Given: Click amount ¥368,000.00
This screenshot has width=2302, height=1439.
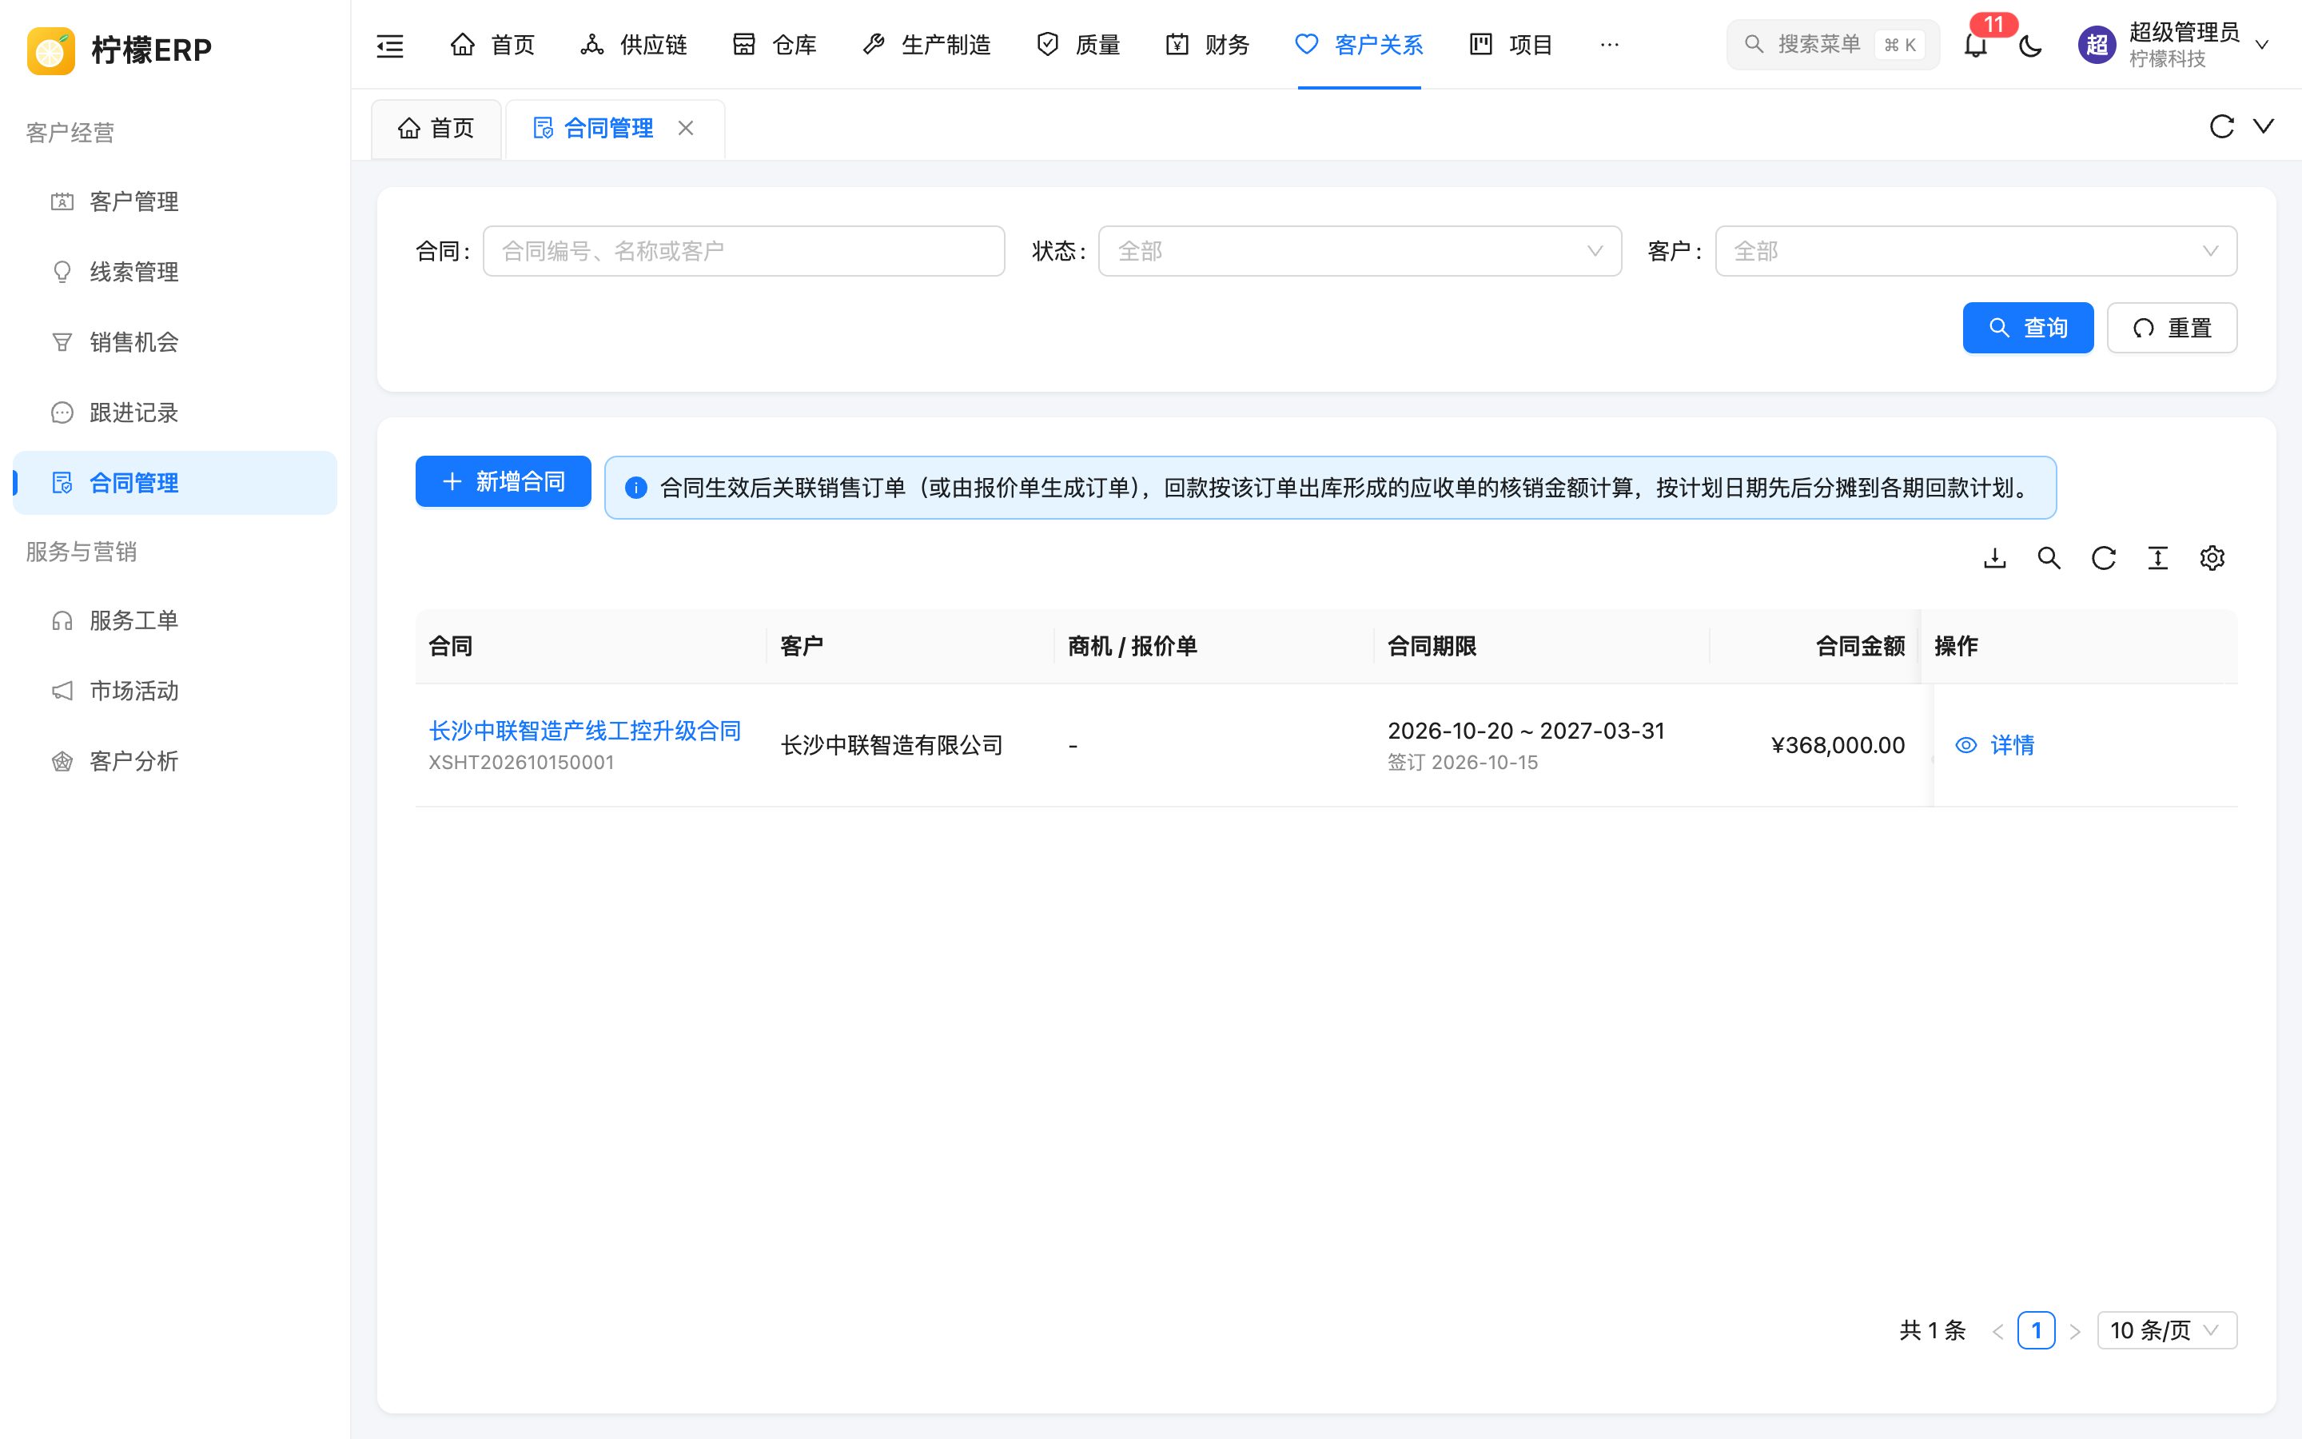Looking at the screenshot, I should pyautogui.click(x=1838, y=745).
